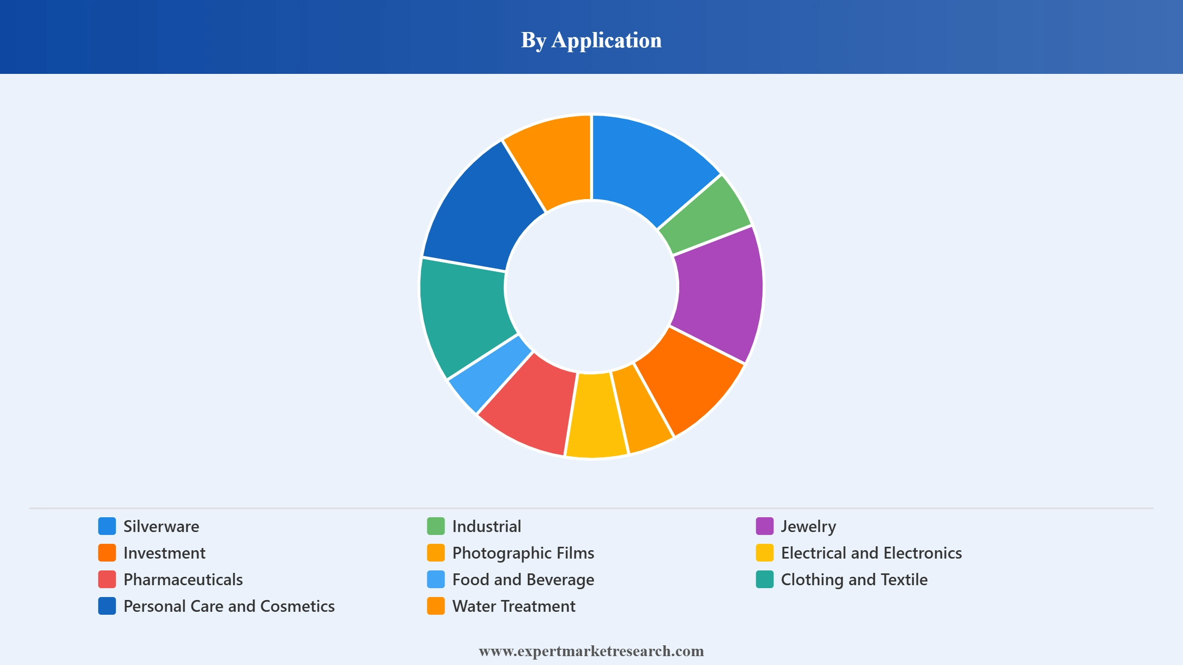This screenshot has width=1183, height=665.
Task: Click the Pharmaceuticals legend color swatch
Action: click(107, 579)
